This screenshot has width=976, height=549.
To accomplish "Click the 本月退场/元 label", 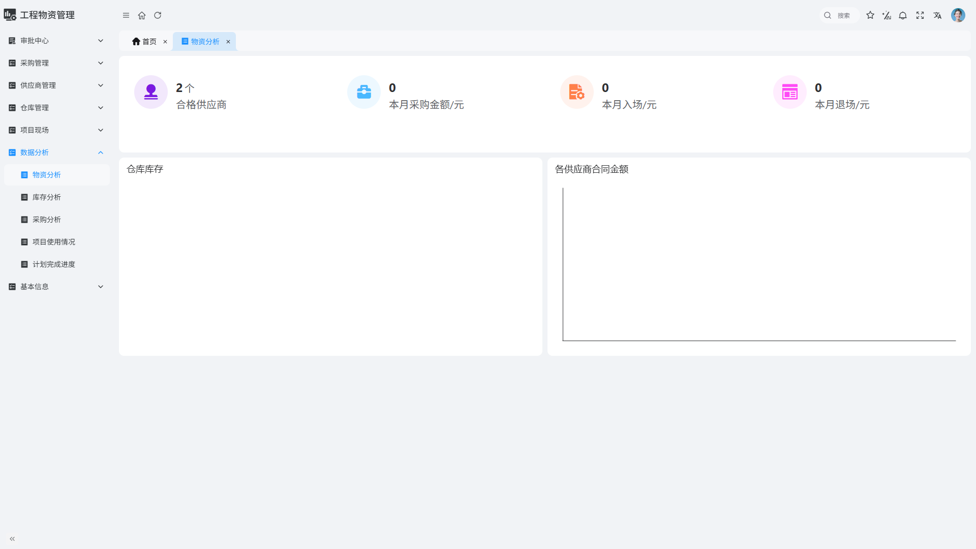I will (842, 105).
